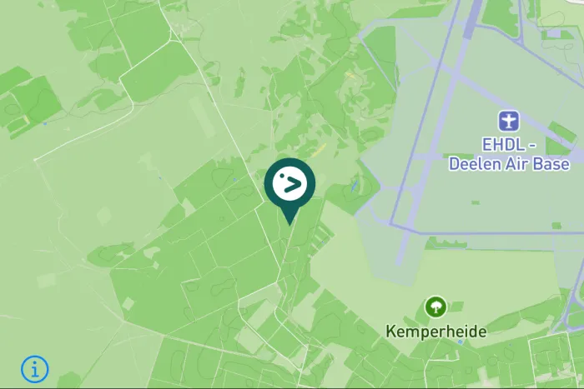Select the blue pond east of the location pin
The image size is (584, 389).
[x=354, y=186]
